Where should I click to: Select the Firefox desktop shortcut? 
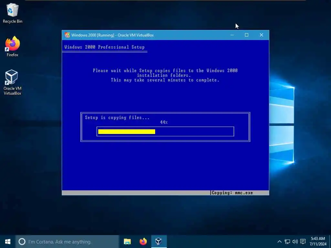[x=13, y=46]
